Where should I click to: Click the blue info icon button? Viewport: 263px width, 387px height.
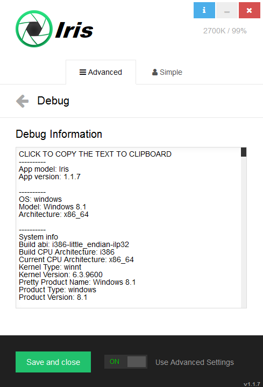204,10
